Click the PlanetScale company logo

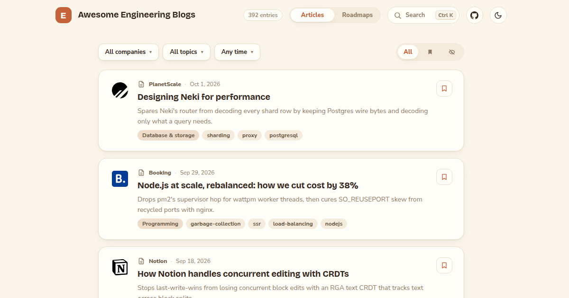point(120,90)
